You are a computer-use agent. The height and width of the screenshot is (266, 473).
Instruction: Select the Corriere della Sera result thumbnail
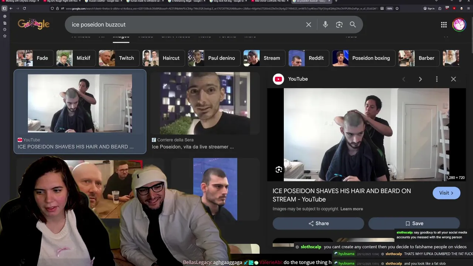tap(205, 103)
